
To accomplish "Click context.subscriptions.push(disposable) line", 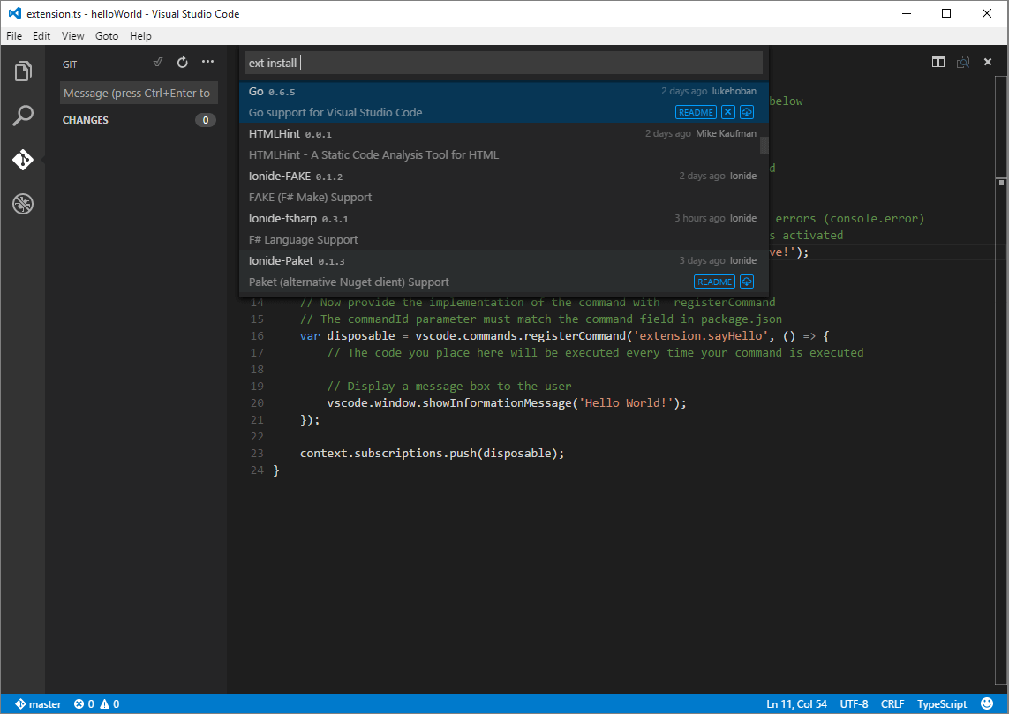I will (432, 453).
